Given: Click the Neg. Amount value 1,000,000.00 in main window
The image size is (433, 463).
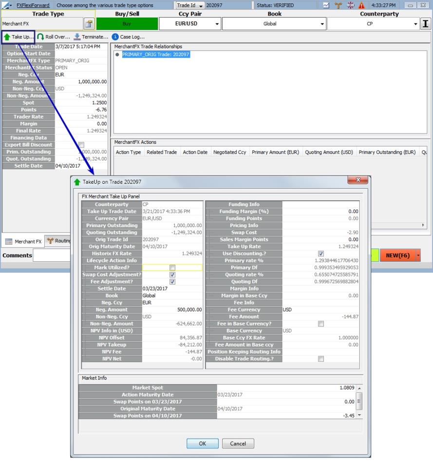Looking at the screenshot, I should [x=81, y=81].
